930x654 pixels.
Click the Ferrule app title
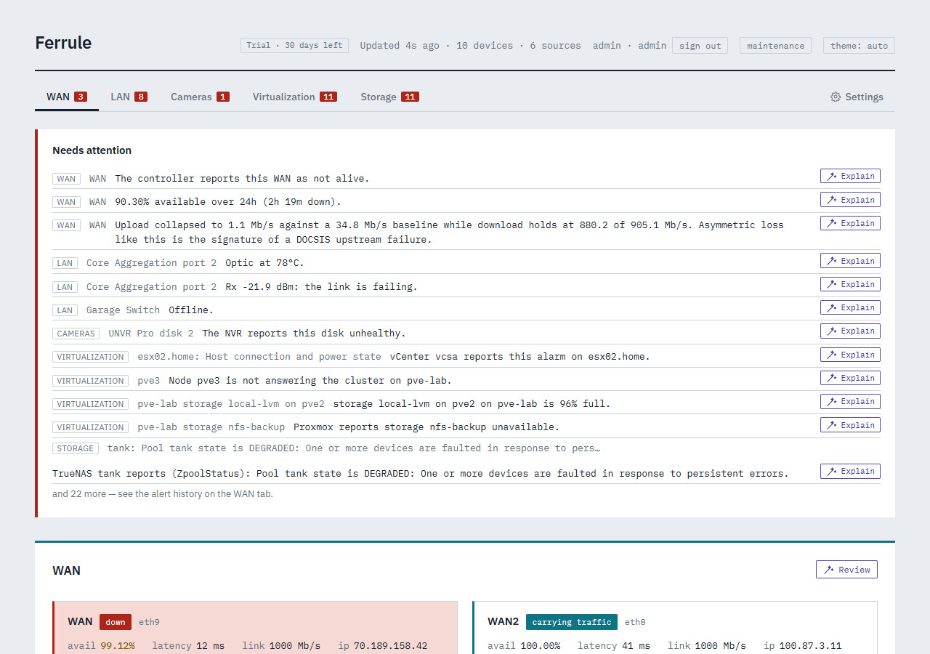(x=63, y=43)
